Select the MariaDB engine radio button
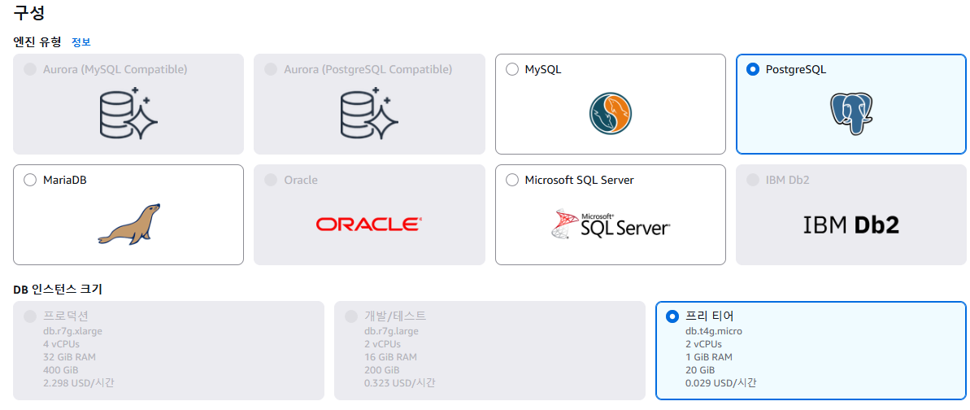 pos(30,181)
